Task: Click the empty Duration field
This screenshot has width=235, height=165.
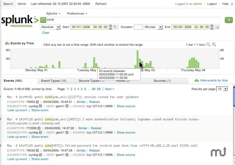Action: (x=138, y=27)
